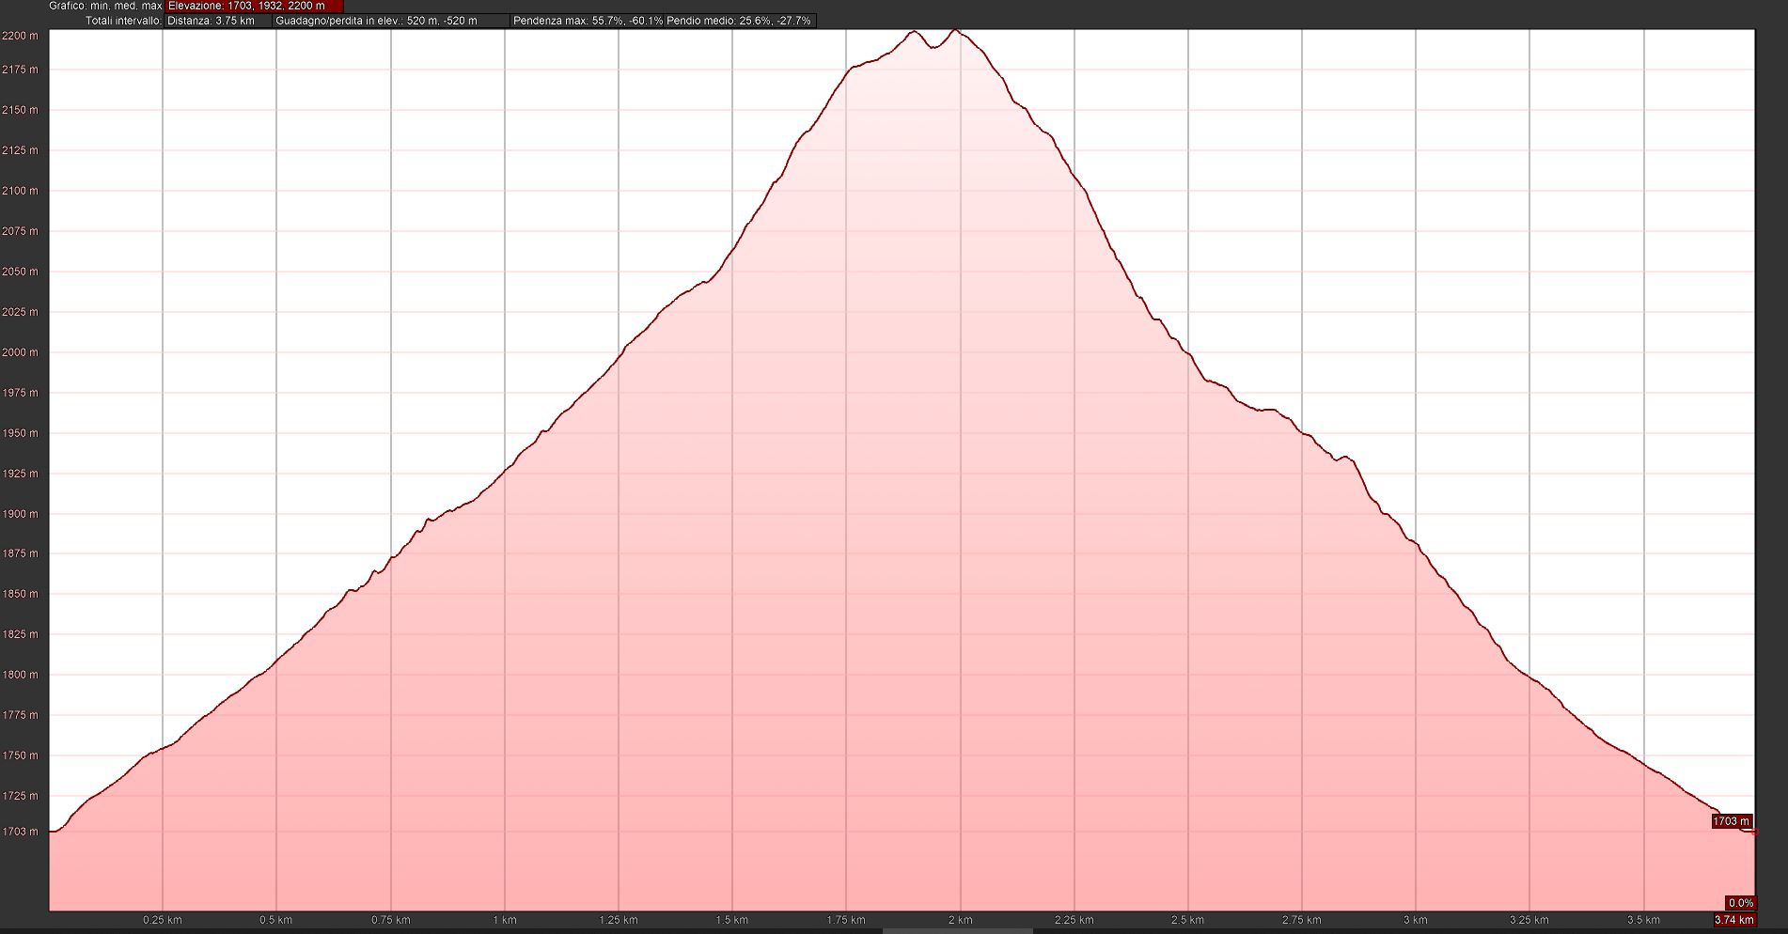Click the 0.0% slope cursor tag
The width and height of the screenshot is (1788, 934).
[x=1740, y=903]
